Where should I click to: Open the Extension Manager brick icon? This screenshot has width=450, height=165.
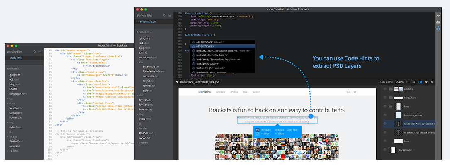(438, 22)
